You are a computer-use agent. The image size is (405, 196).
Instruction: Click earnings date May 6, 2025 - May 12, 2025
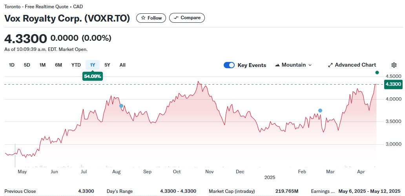tap(369, 191)
